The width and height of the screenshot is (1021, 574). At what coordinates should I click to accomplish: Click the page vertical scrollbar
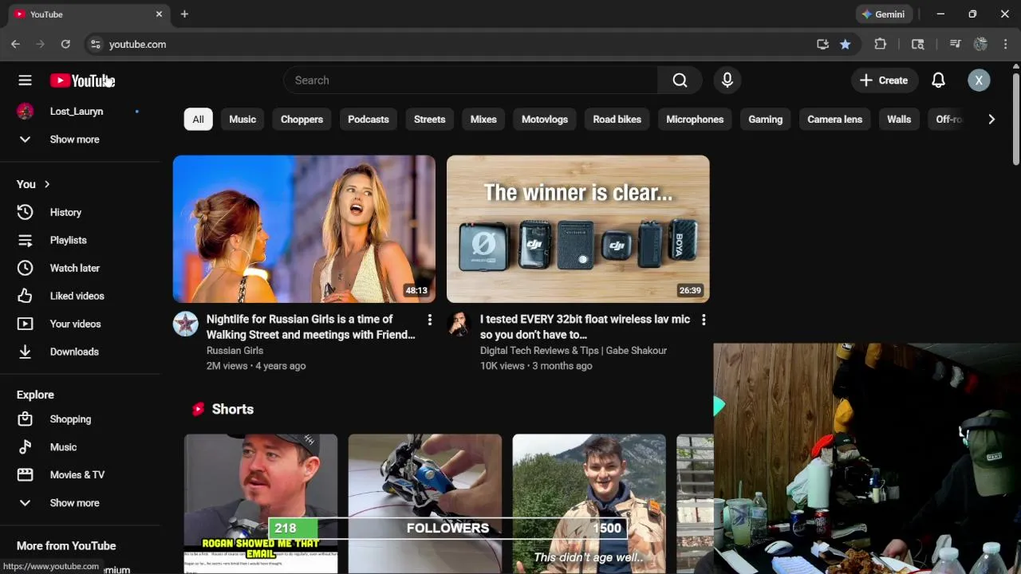point(1015,120)
